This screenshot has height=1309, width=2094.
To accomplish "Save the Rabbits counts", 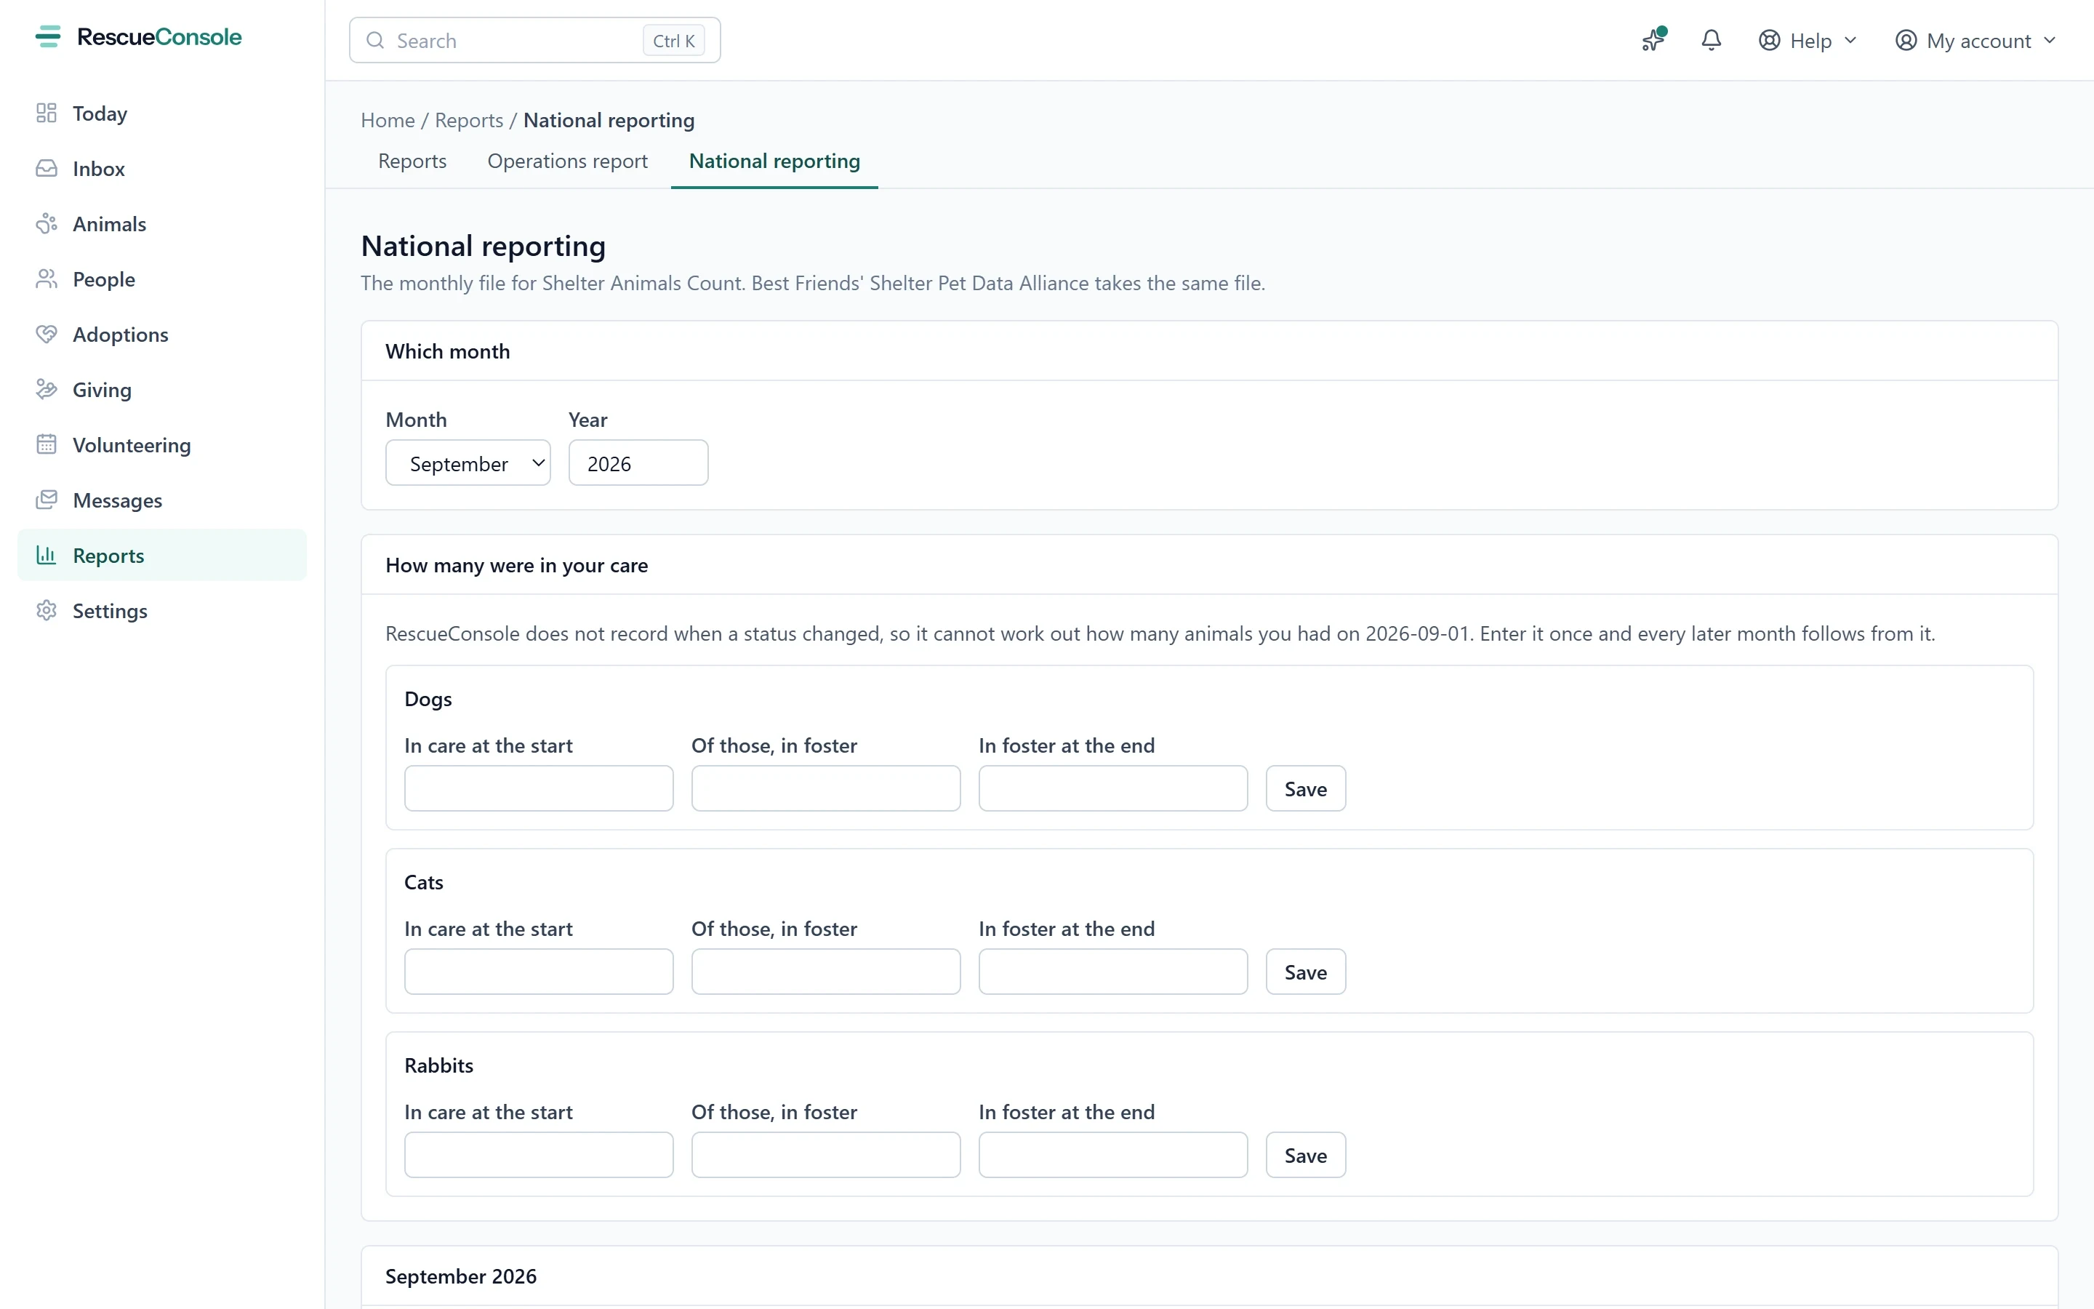I will coord(1305,1155).
